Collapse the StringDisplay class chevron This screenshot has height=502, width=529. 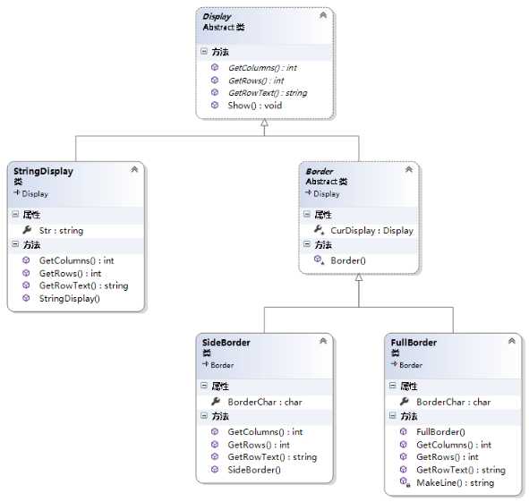coord(134,169)
